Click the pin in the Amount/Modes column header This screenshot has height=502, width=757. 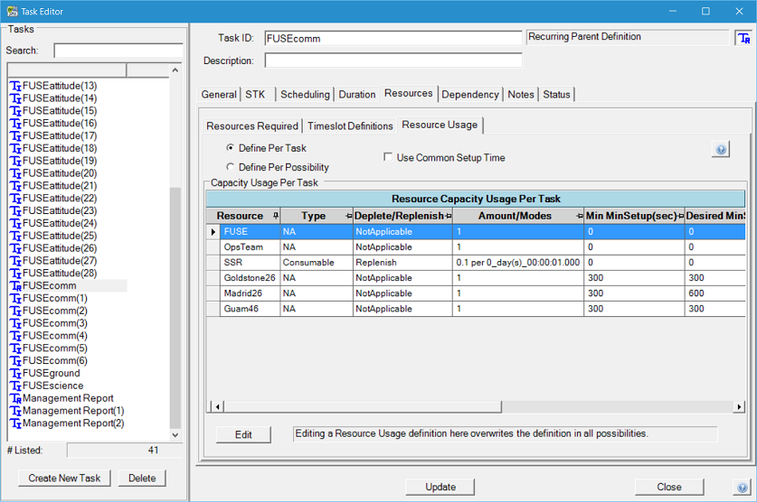(x=579, y=217)
